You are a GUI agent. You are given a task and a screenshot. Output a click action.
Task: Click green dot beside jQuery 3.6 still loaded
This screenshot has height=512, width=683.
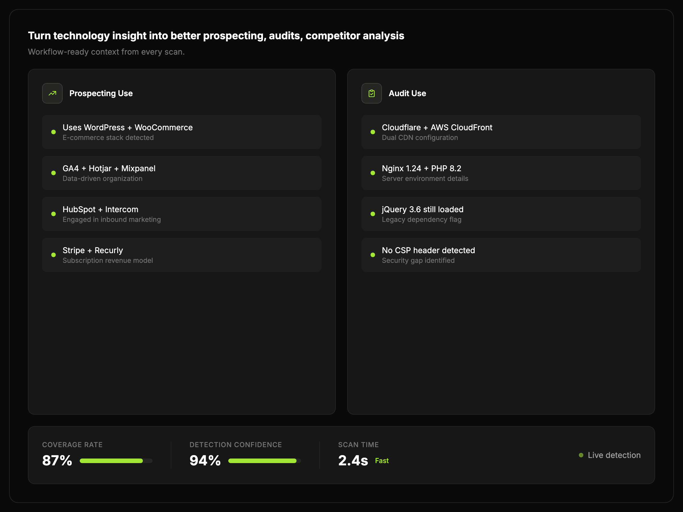point(373,214)
